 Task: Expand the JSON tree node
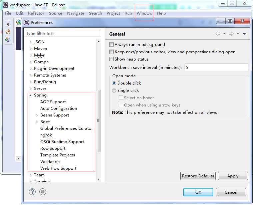pos(30,42)
